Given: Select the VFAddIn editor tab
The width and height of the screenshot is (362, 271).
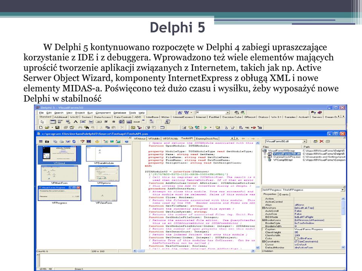Looking at the screenshot, I should pos(154,139).
